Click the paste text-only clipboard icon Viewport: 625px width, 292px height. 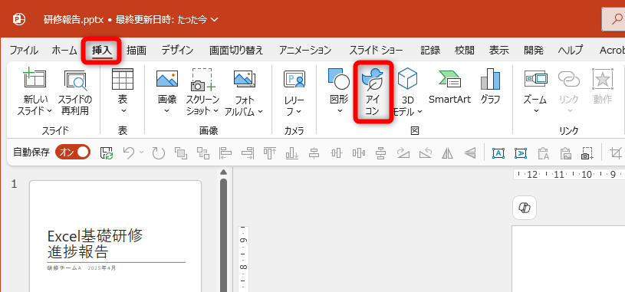[x=543, y=153]
